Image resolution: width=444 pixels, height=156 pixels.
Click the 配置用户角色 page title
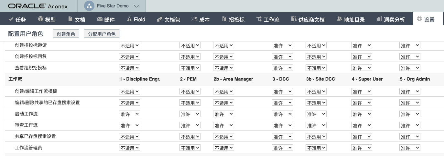click(25, 34)
